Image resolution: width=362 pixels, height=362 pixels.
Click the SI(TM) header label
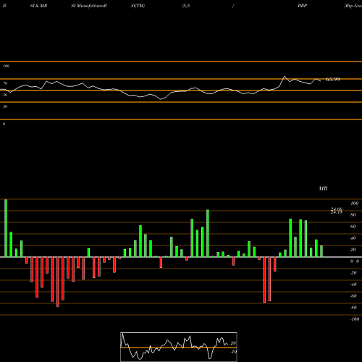point(138,6)
